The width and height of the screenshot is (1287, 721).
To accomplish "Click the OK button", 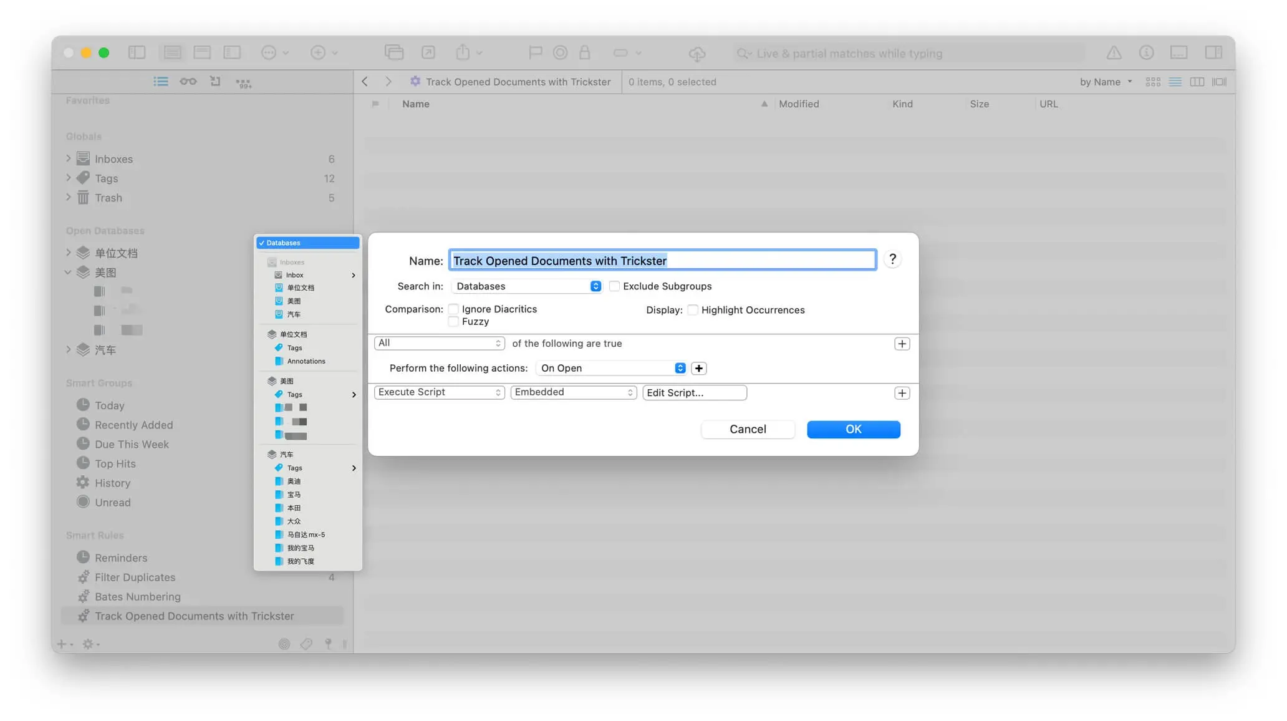I will pyautogui.click(x=853, y=429).
